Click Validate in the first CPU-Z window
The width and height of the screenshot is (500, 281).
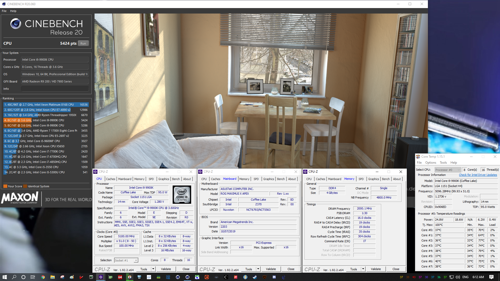click(x=166, y=269)
